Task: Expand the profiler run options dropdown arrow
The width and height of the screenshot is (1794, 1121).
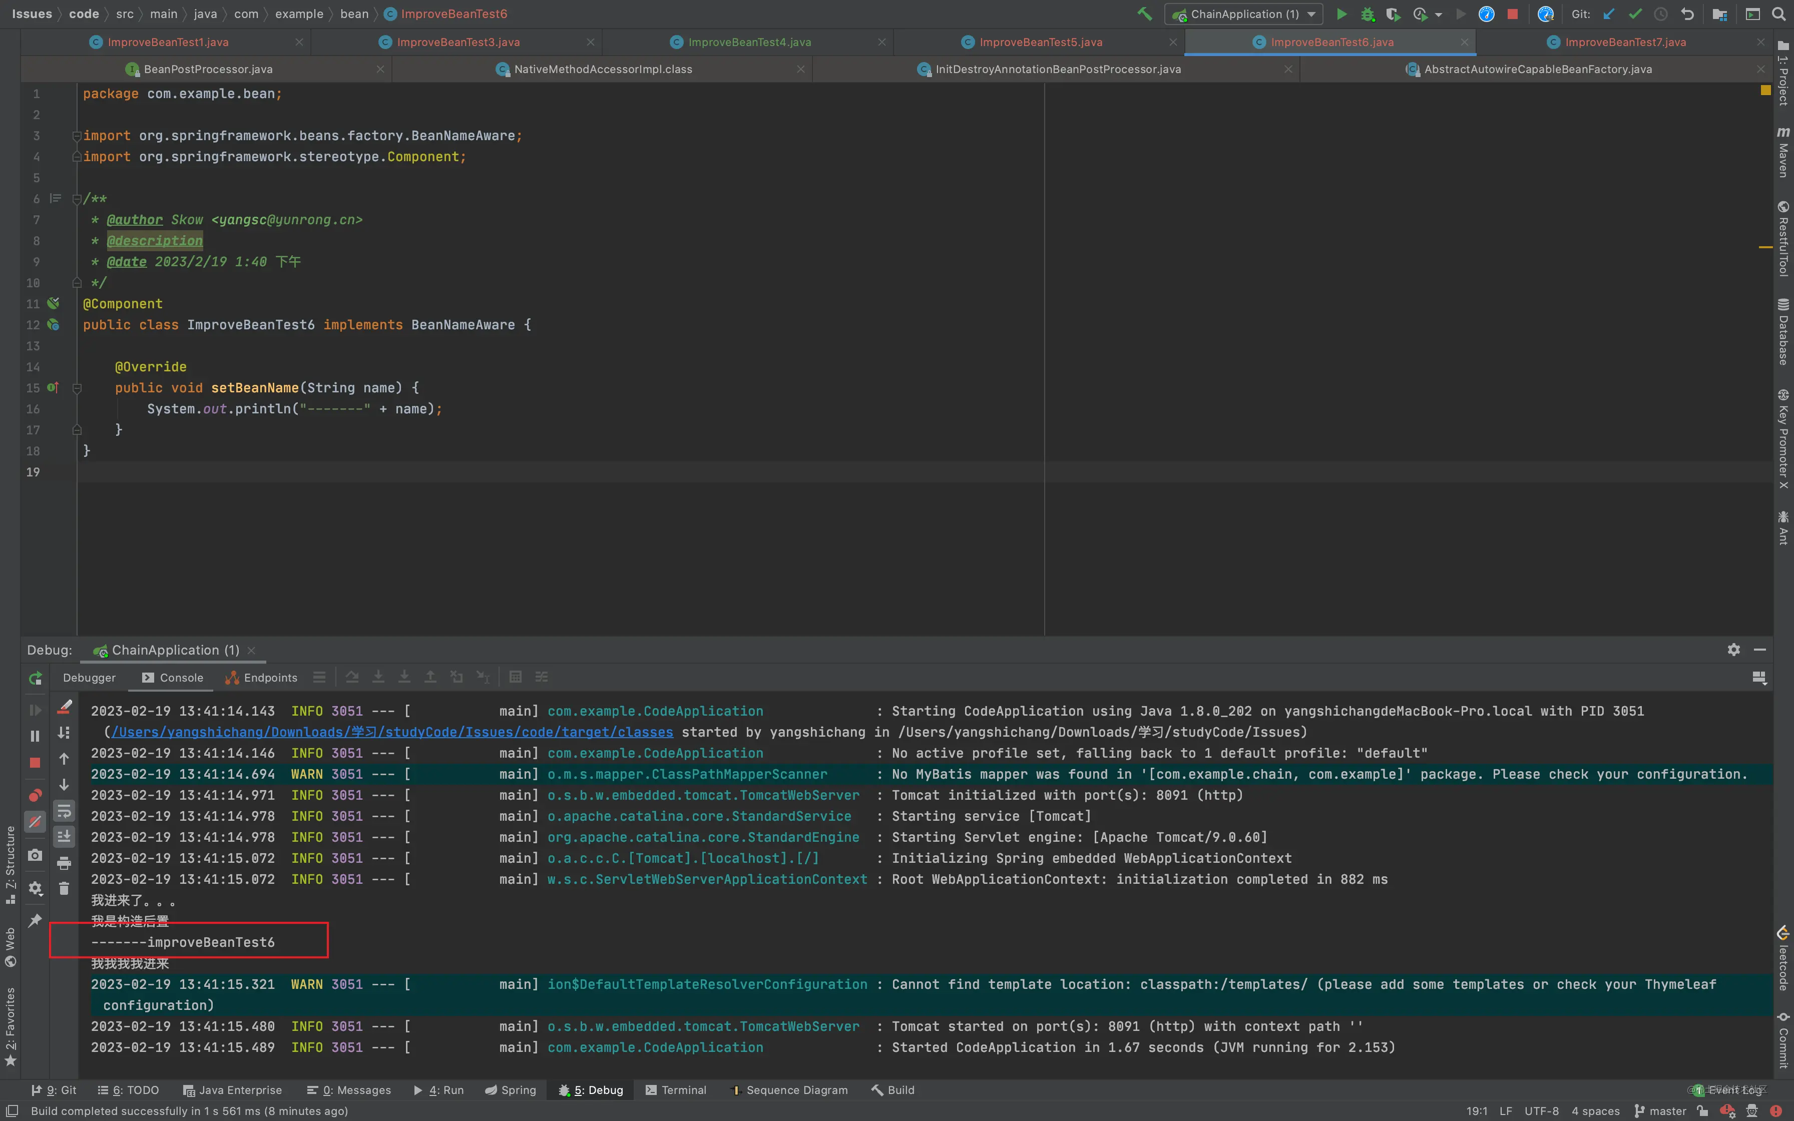Action: tap(1439, 14)
